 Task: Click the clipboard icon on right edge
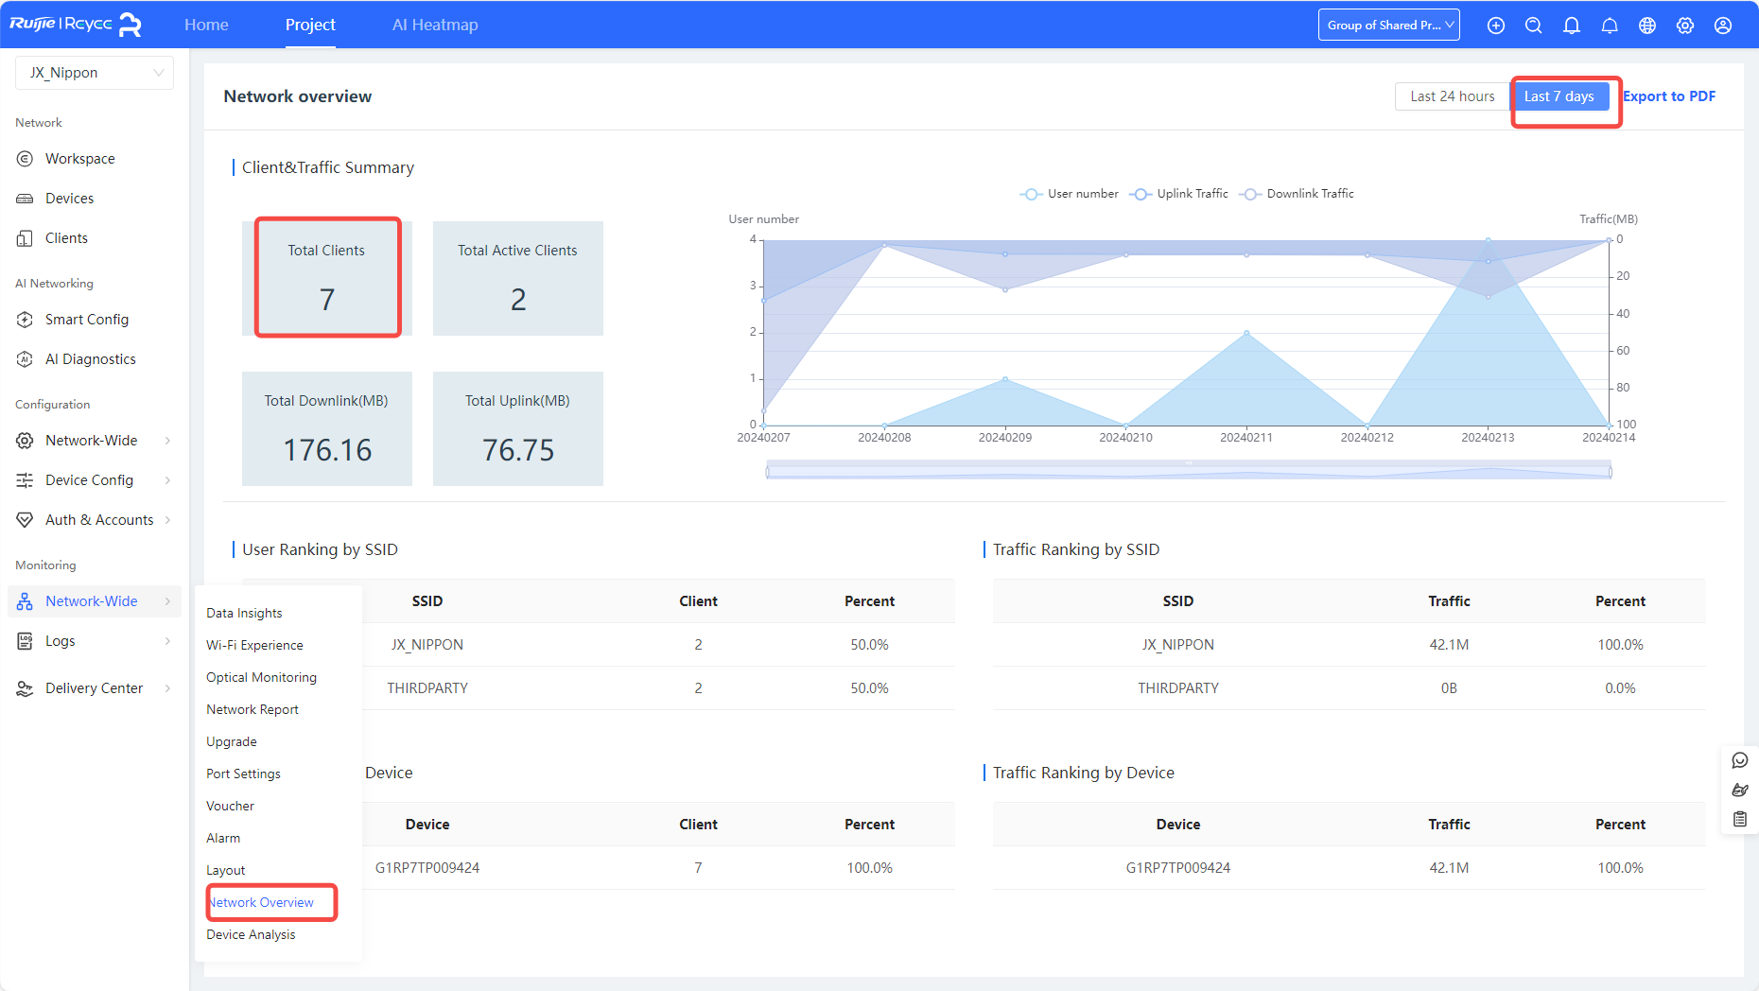pyautogui.click(x=1739, y=819)
